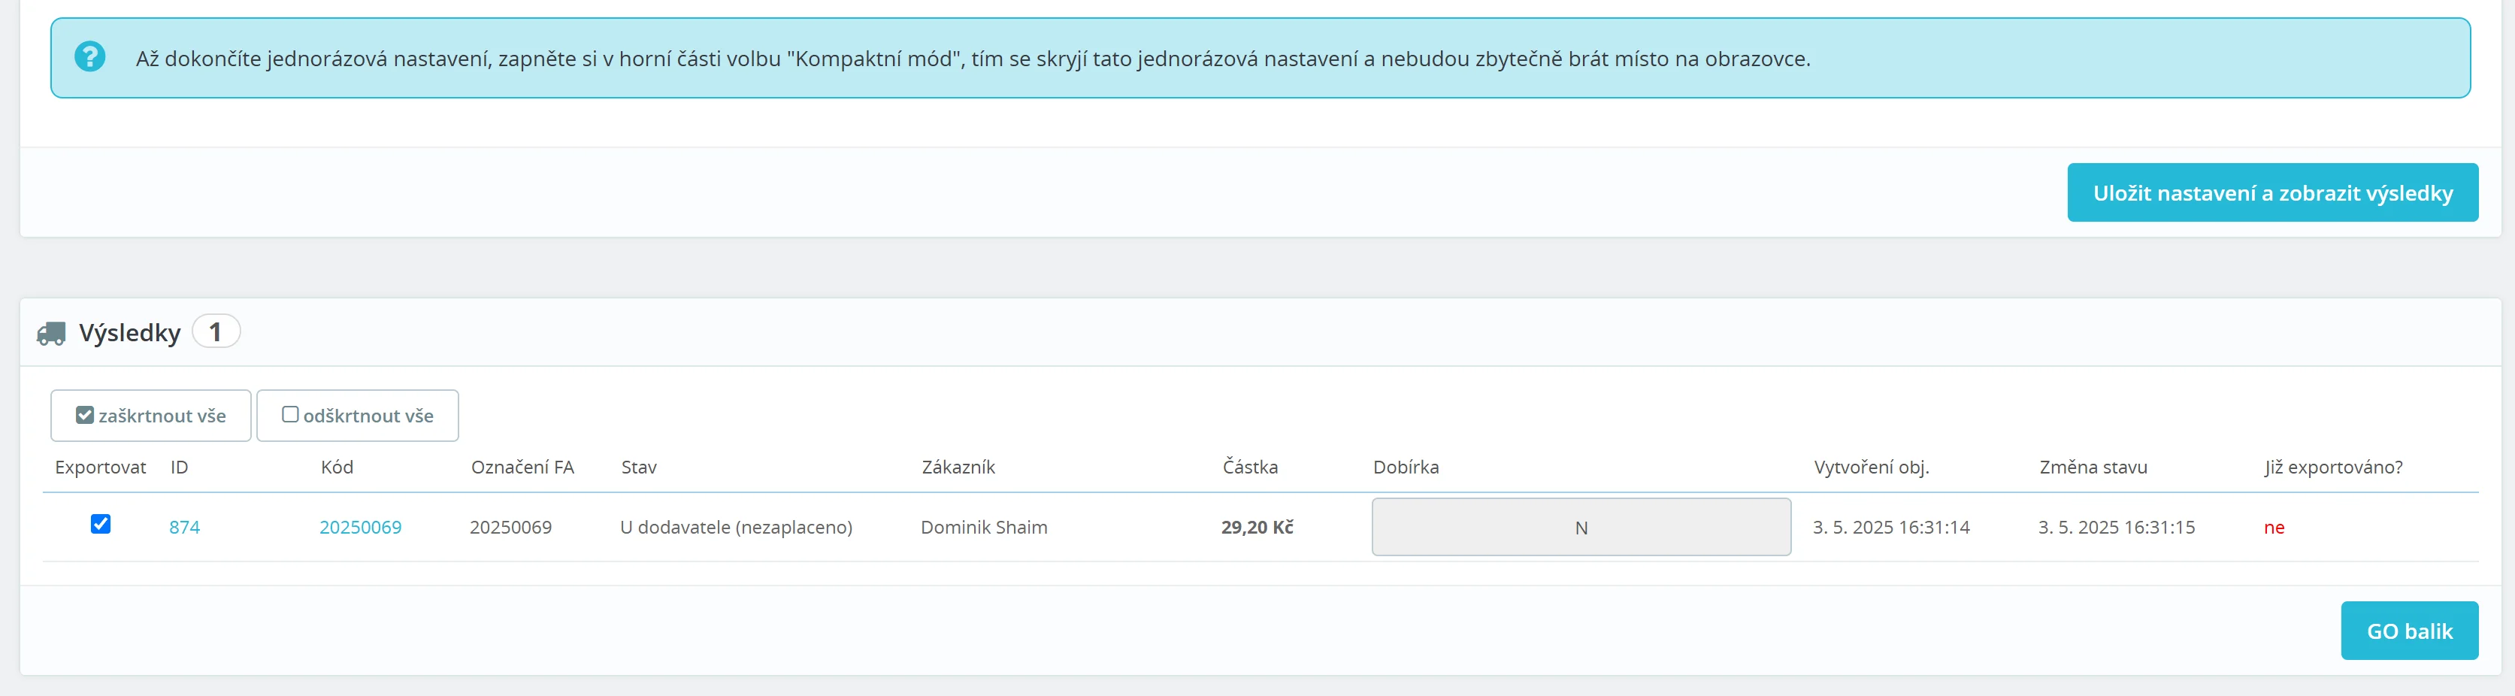The image size is (2515, 696).
Task: Click the Stav column header
Action: tap(638, 467)
